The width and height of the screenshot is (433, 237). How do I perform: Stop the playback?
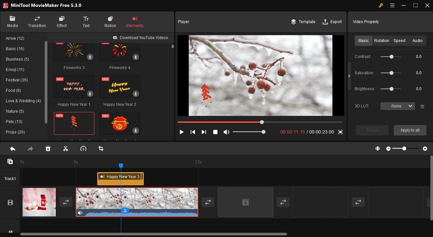215,132
